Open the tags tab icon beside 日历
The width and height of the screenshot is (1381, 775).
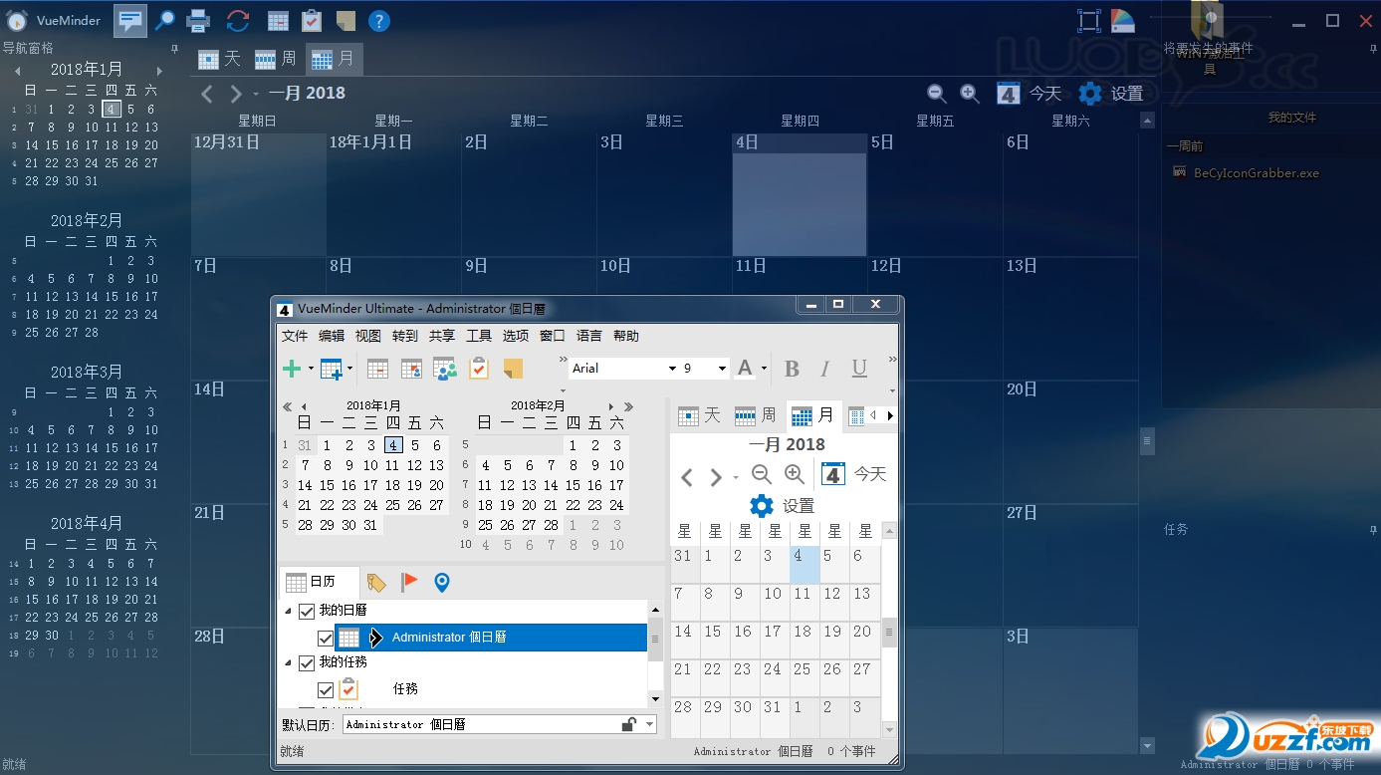[376, 583]
